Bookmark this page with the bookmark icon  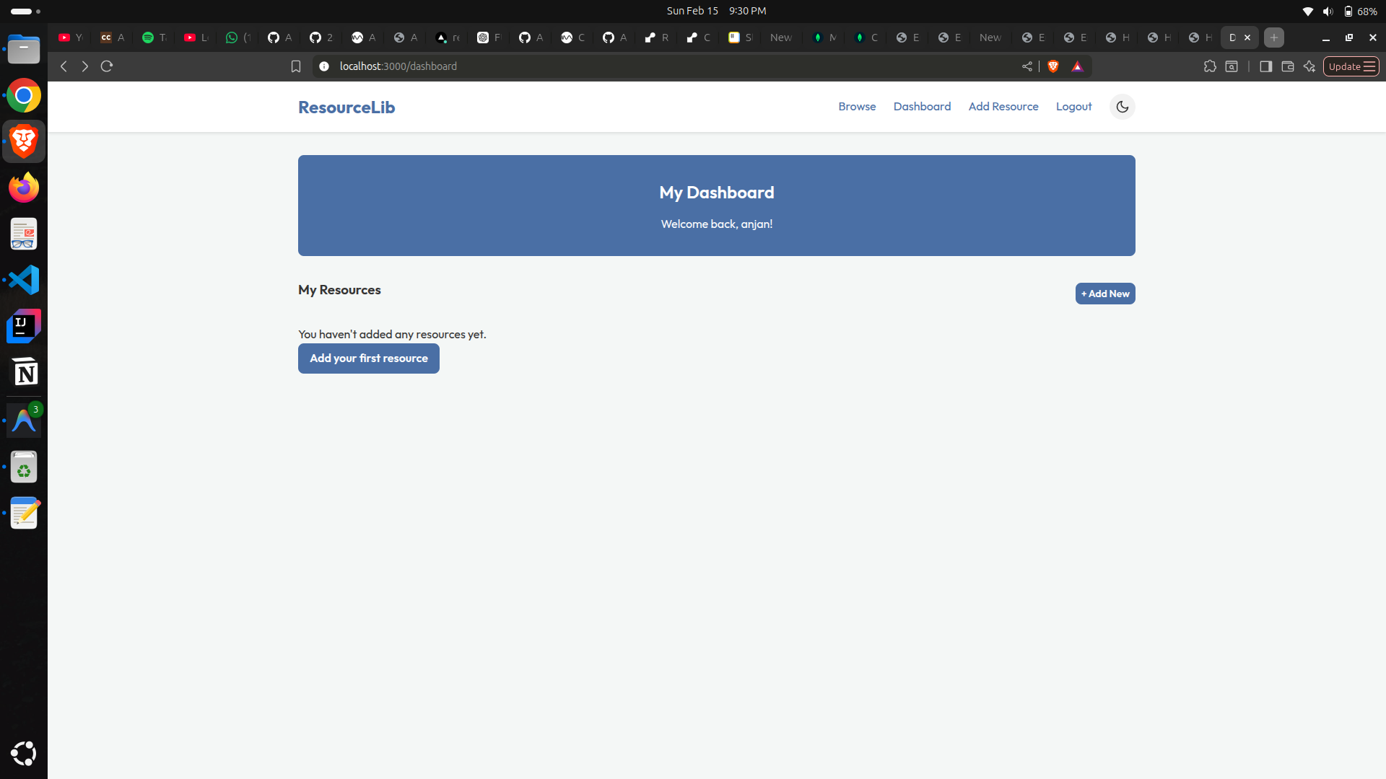pos(295,66)
